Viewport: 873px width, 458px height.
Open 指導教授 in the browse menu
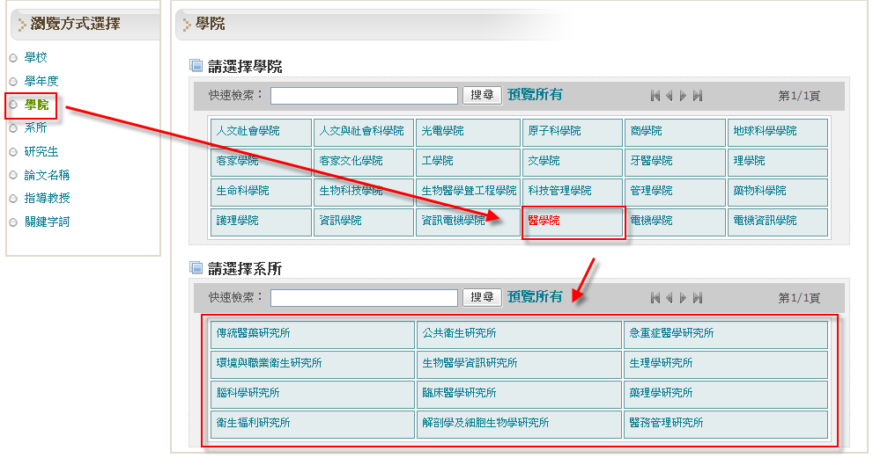point(47,199)
